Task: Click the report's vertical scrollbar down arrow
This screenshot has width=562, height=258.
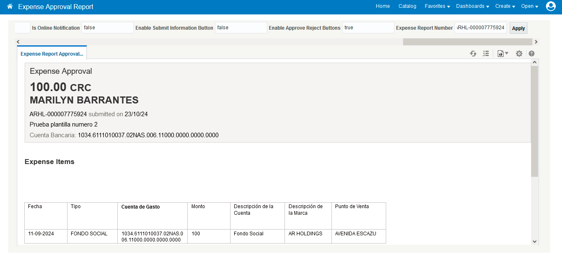Action: tap(534, 242)
